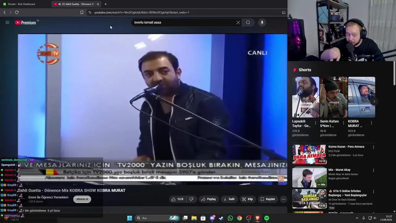Open a new browser tab
This screenshot has height=223, width=396.
pos(105,4)
